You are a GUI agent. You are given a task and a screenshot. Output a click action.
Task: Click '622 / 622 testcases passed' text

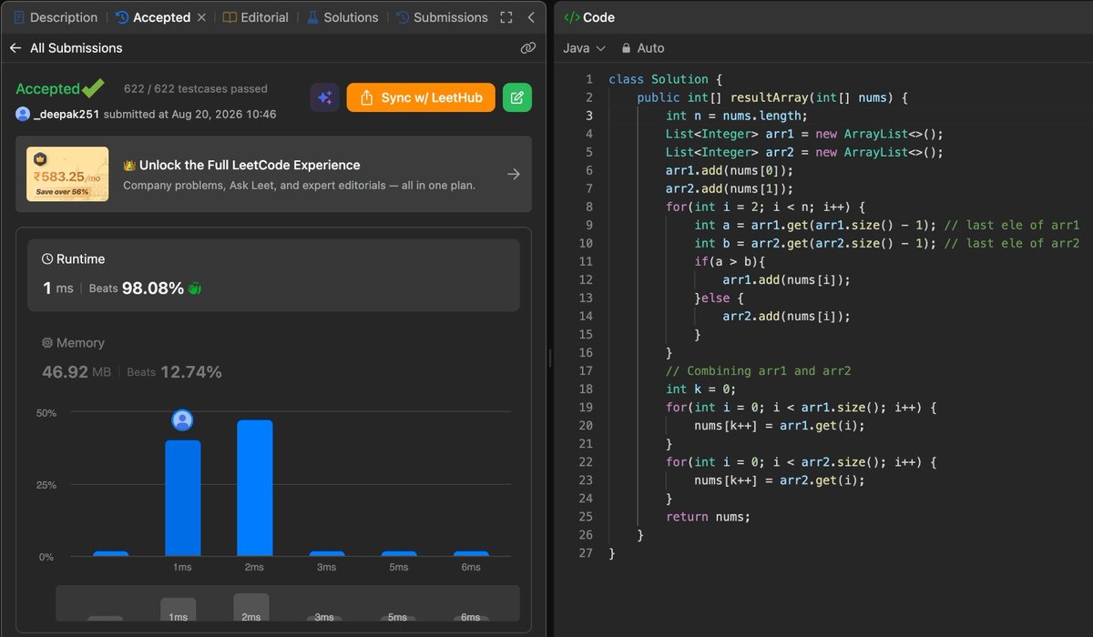[x=196, y=89]
